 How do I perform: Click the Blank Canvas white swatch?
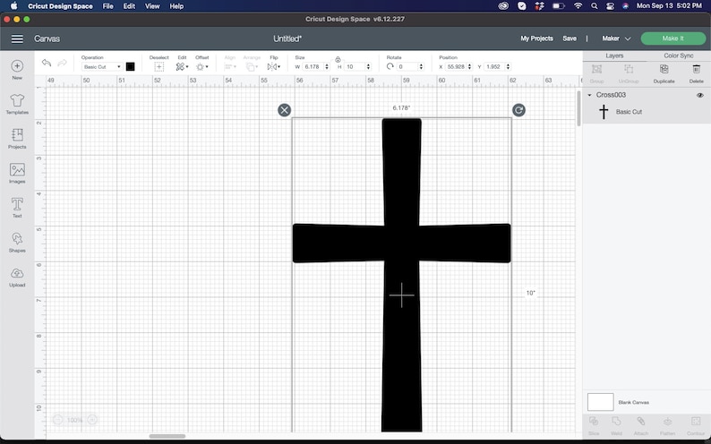(x=600, y=402)
